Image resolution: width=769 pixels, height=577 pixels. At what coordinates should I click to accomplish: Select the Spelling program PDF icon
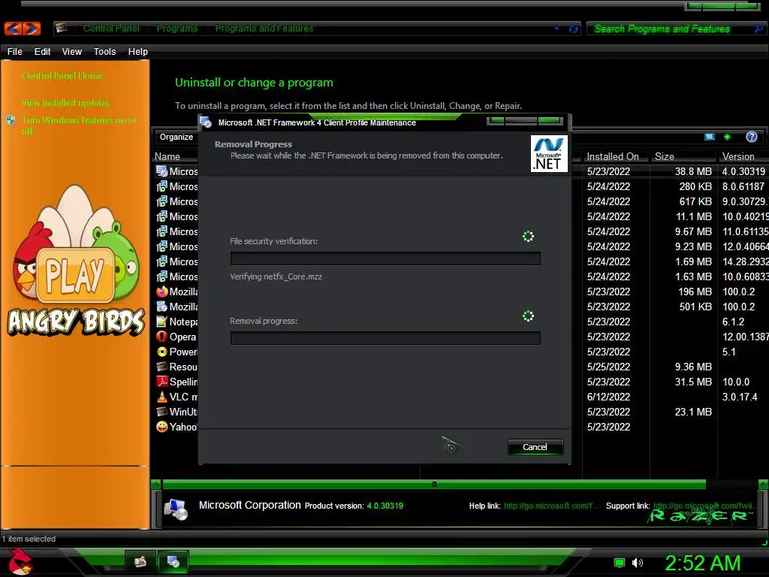pyautogui.click(x=162, y=382)
